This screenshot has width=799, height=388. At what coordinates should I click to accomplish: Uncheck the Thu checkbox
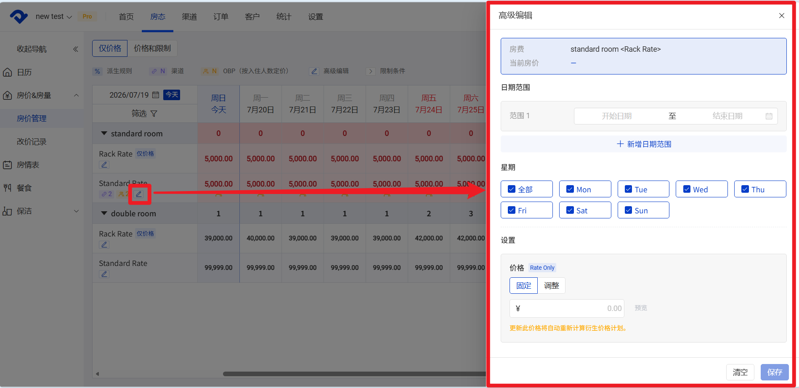pyautogui.click(x=745, y=189)
